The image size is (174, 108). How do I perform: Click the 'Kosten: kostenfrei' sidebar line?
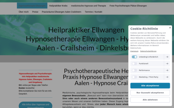(27, 88)
